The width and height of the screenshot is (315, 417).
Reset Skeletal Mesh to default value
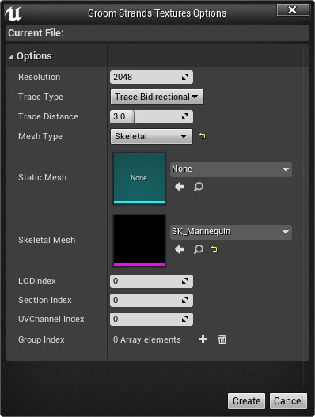pos(214,249)
